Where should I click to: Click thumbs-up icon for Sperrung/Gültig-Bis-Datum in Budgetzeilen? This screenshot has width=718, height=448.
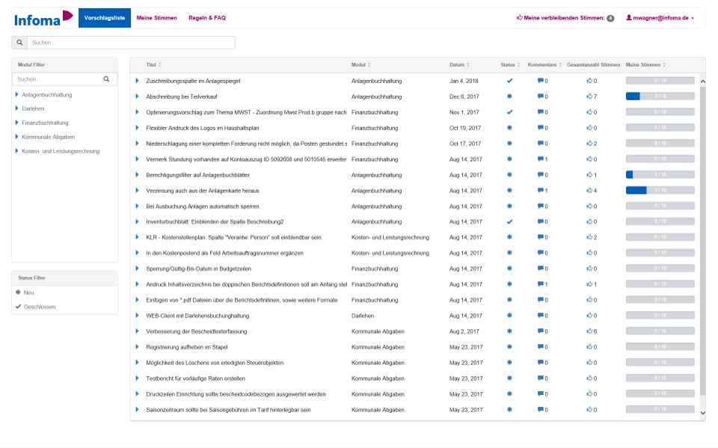pos(589,269)
